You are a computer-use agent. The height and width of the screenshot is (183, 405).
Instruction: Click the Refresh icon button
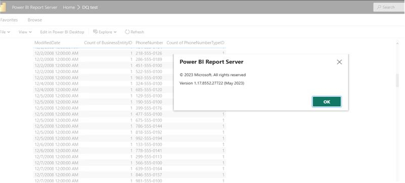134,32
